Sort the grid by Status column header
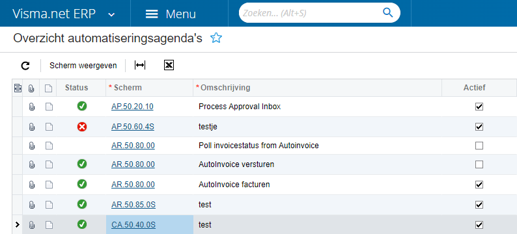The width and height of the screenshot is (517, 234). click(76, 88)
